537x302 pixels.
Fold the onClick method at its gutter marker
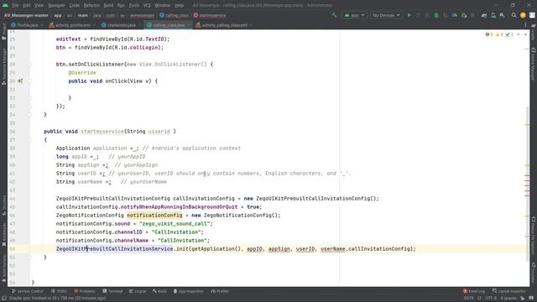click(x=30, y=81)
